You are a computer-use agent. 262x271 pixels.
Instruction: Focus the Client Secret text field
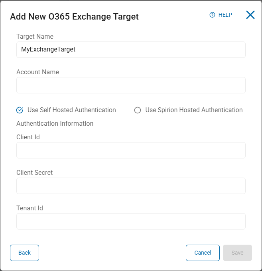coord(131,186)
